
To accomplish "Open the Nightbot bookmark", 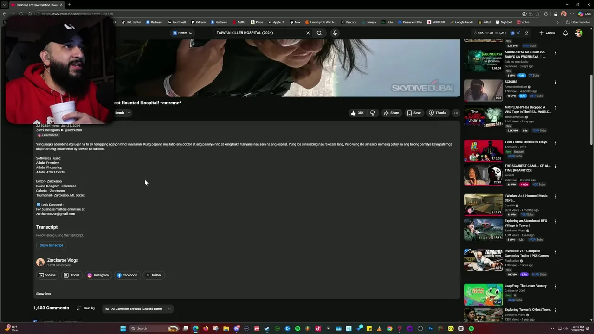I will (x=504, y=22).
